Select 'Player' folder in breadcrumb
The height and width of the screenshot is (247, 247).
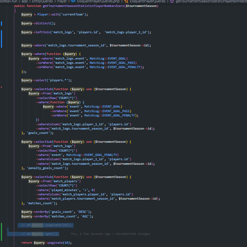(62, 1)
